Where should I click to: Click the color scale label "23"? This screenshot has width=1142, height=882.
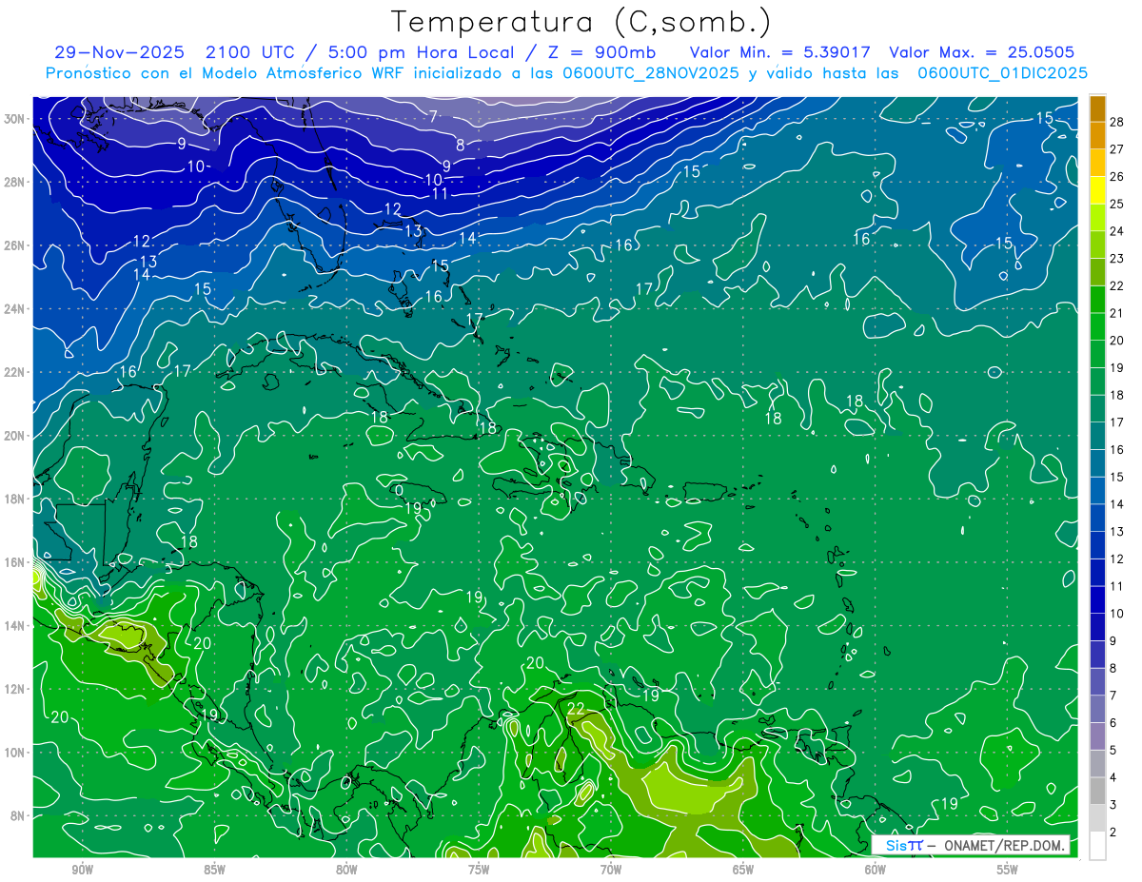(x=1117, y=258)
